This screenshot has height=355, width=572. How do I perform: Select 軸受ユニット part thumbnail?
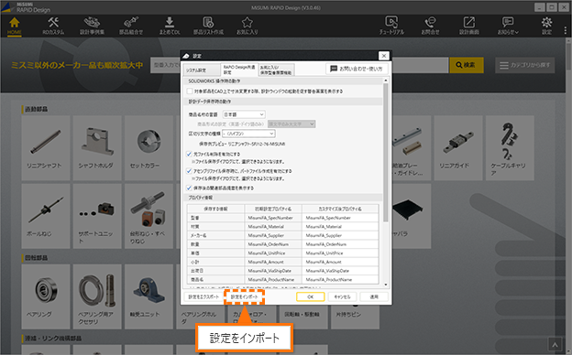point(148,296)
